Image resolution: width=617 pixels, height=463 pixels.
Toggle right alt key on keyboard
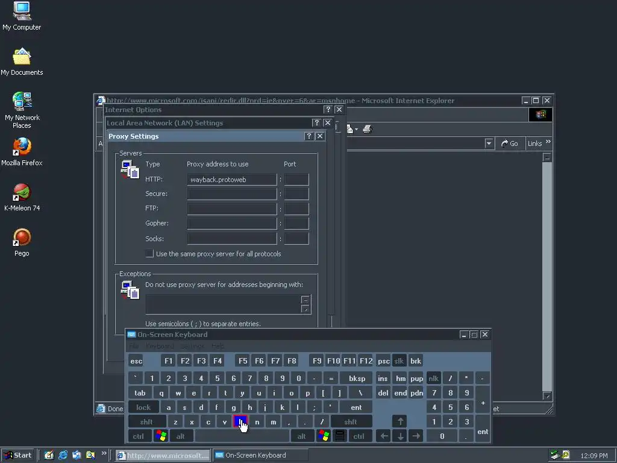(x=302, y=436)
